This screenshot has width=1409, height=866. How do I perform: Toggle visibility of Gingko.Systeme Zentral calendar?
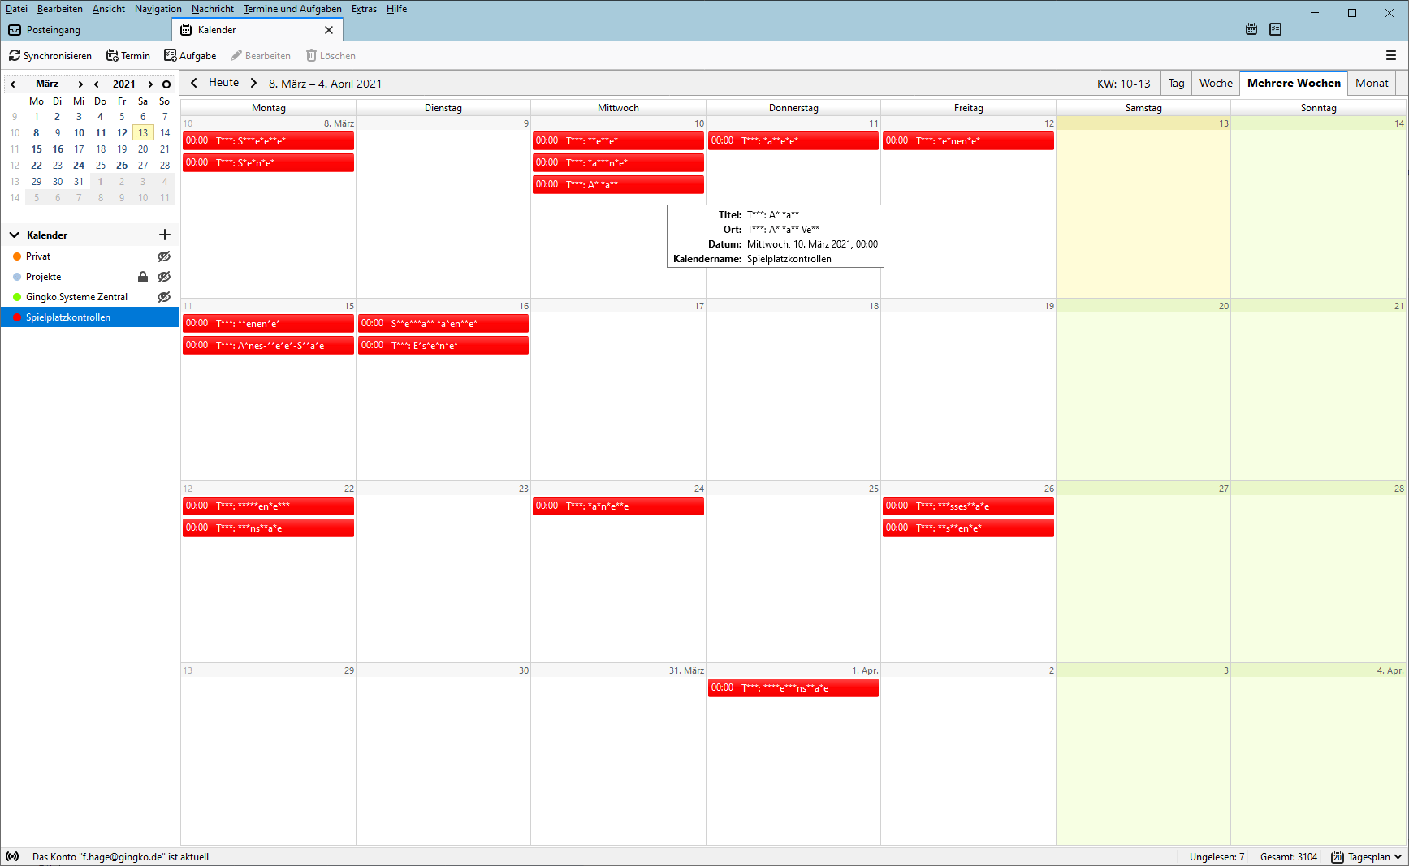164,297
